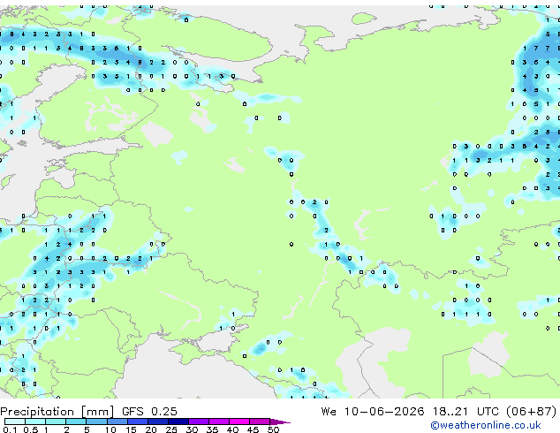Viewport: 560px width, 433px height.
Task: Click the '0.5' legend scale label
Action: point(30,429)
